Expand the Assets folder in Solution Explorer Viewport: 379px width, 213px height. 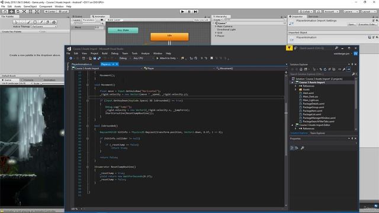pos(296,89)
